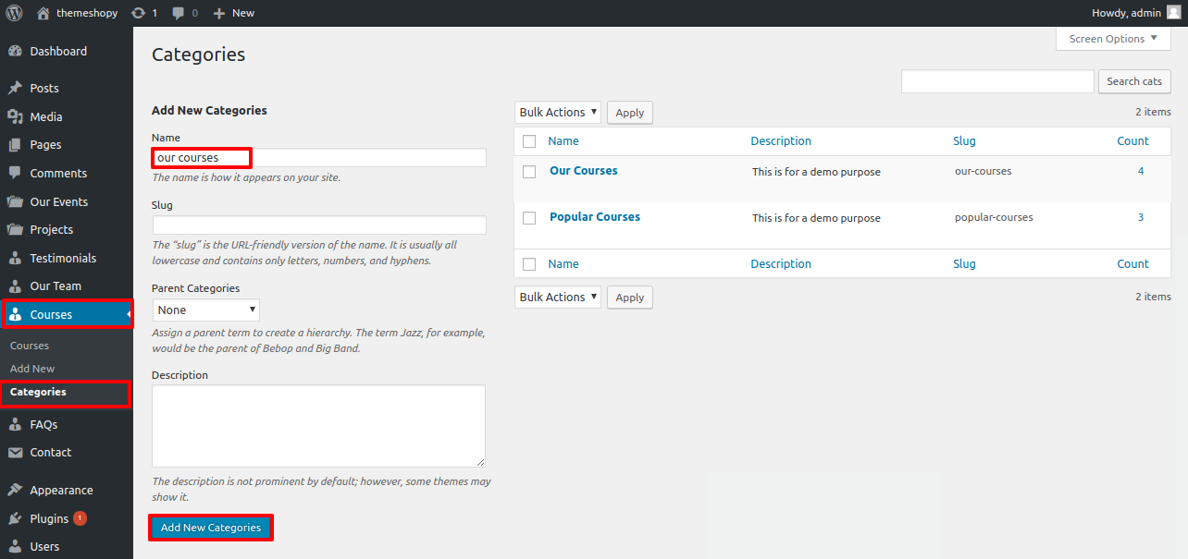The width and height of the screenshot is (1188, 559).
Task: Open the comments bubble icon in admin bar
Action: (x=179, y=13)
